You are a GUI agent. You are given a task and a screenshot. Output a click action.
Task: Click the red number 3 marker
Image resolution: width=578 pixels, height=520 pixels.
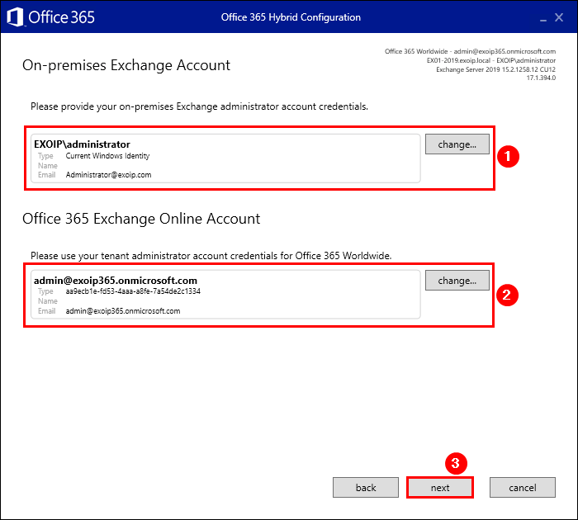452,462
